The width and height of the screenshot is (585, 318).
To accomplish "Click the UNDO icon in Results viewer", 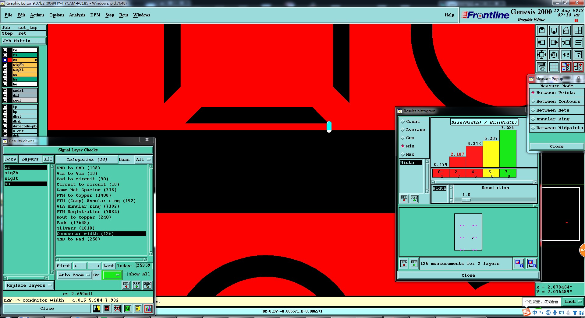I will [147, 285].
